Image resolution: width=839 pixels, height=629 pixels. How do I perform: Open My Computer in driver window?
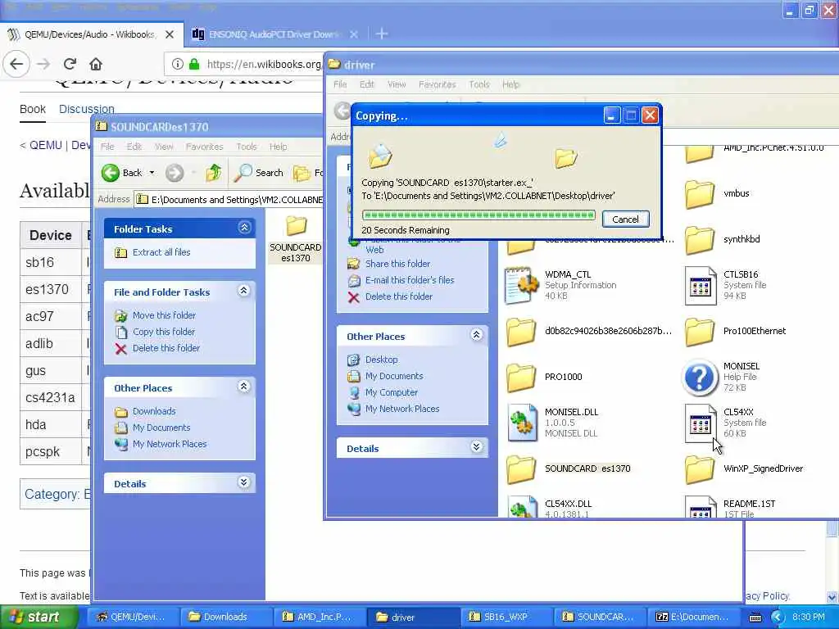[x=391, y=392]
